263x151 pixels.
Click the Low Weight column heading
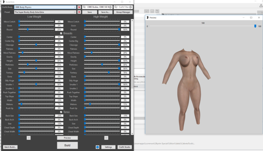click(x=34, y=16)
